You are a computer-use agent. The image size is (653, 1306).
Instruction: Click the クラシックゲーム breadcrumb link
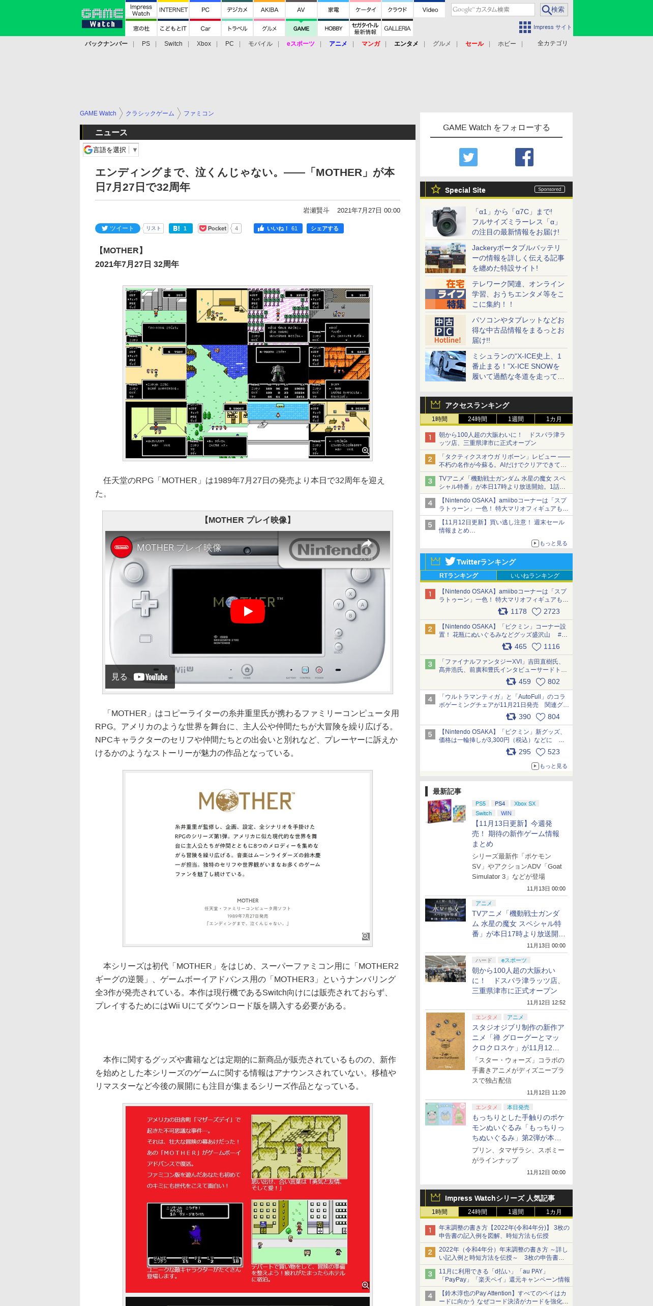coord(150,113)
